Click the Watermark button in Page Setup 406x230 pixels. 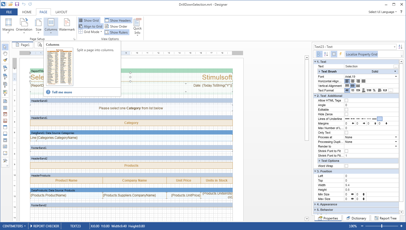coord(67,25)
